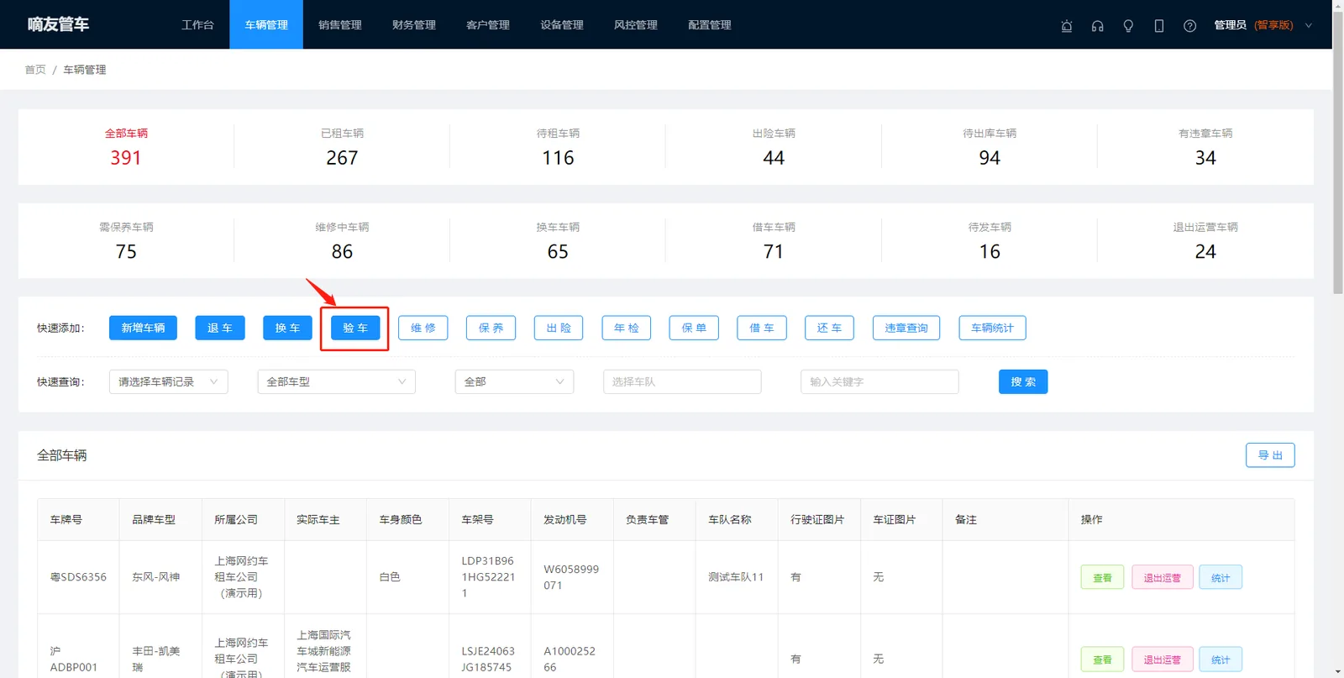1344x678 pixels.
Task: Open the 客户管理 menu
Action: [x=488, y=25]
